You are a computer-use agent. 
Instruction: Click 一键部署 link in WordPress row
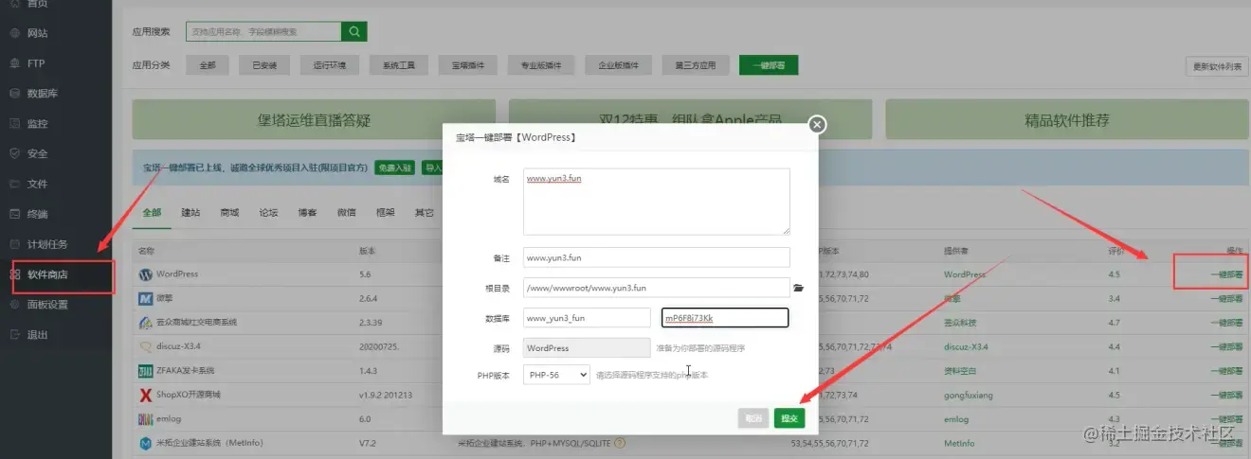(1226, 274)
